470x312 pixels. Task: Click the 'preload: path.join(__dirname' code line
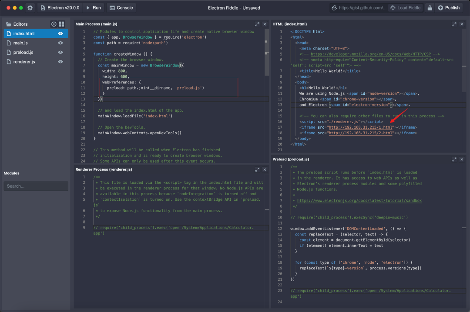pyautogui.click(x=155, y=88)
